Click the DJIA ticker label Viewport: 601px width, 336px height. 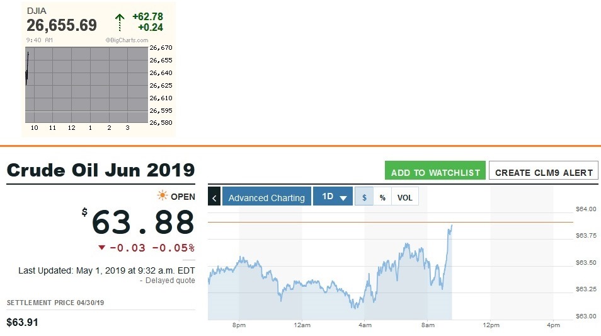click(x=37, y=11)
